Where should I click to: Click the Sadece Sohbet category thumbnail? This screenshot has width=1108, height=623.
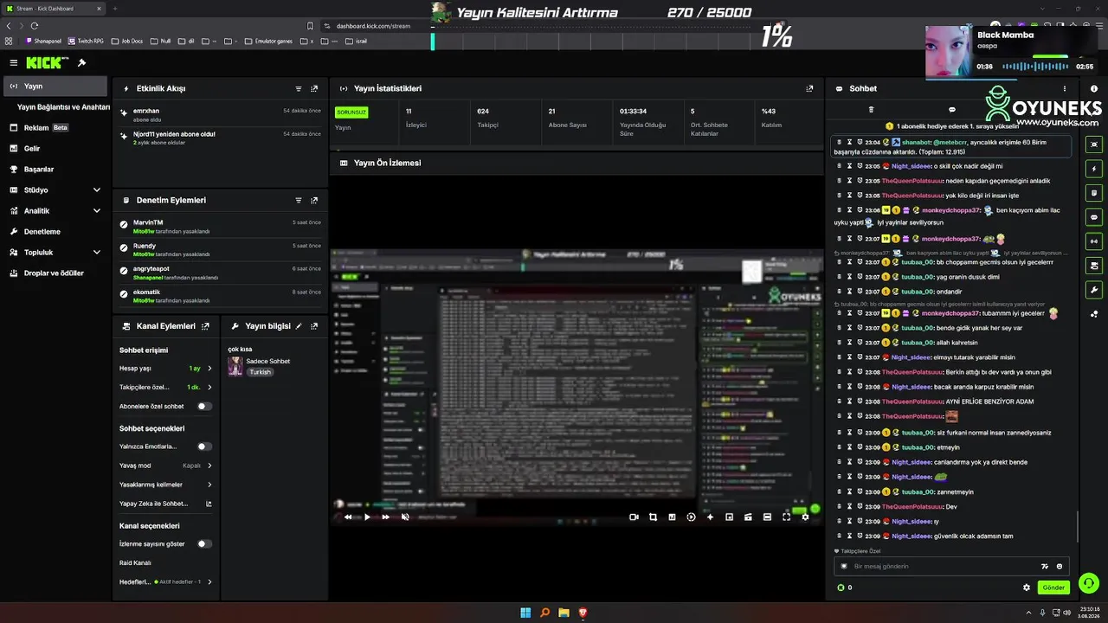click(x=235, y=366)
